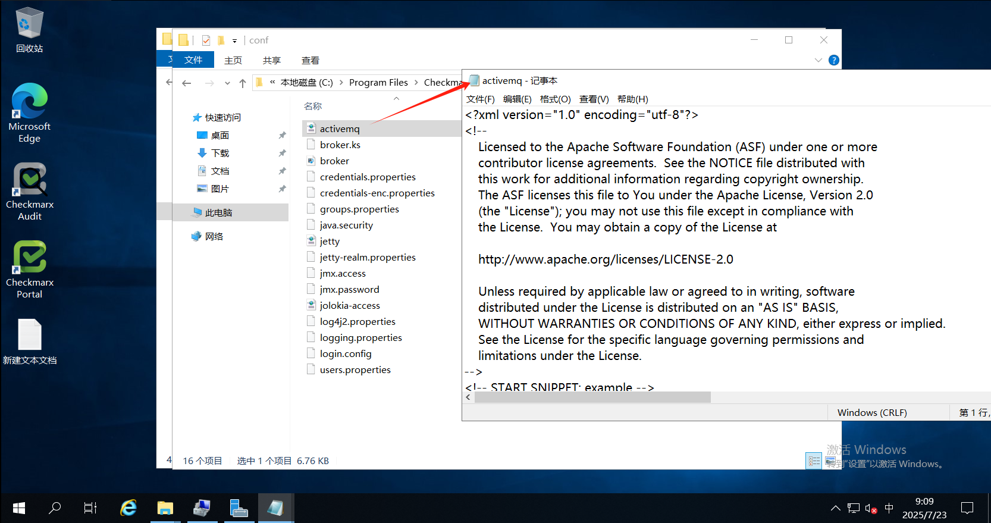Viewport: 991px width, 523px height.
Task: Open File Explorer from the taskbar
Action: coord(165,508)
